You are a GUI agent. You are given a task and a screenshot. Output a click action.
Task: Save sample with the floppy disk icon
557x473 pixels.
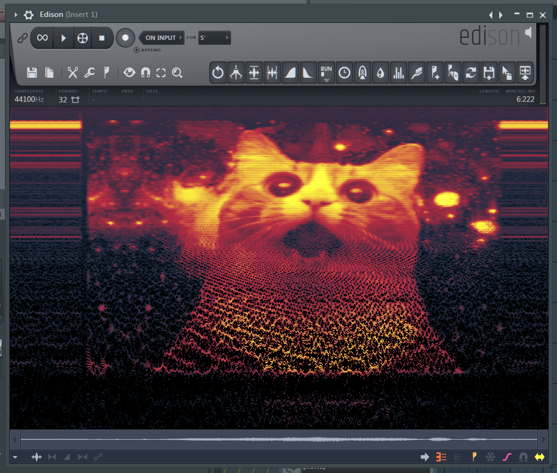coord(32,73)
